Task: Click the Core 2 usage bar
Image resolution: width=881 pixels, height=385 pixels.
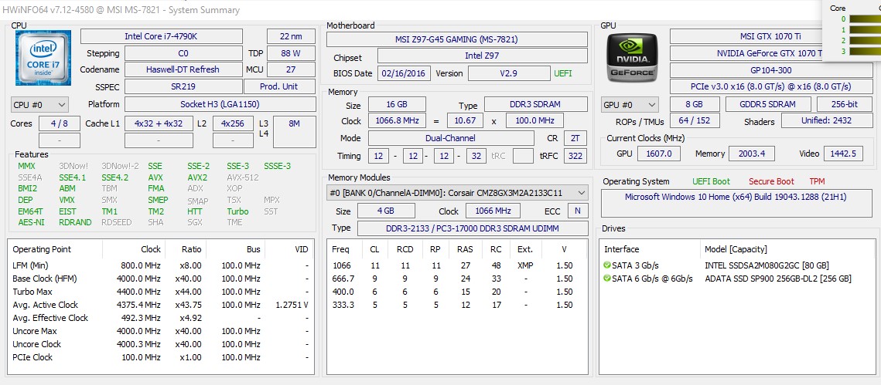Action: (866, 40)
